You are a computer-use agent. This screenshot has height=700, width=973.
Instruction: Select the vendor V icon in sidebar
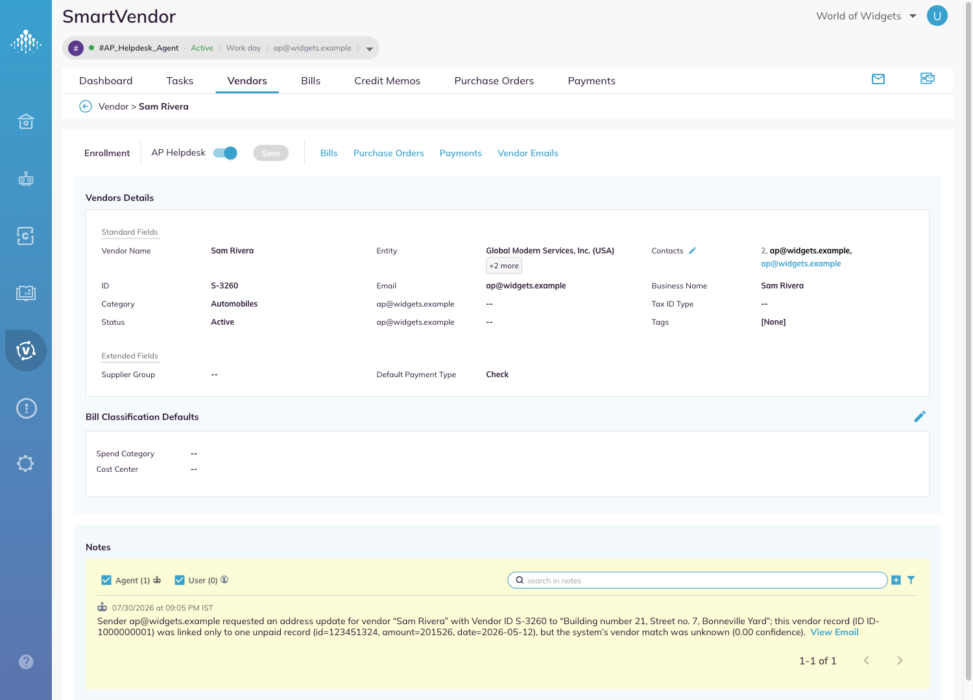pyautogui.click(x=26, y=351)
